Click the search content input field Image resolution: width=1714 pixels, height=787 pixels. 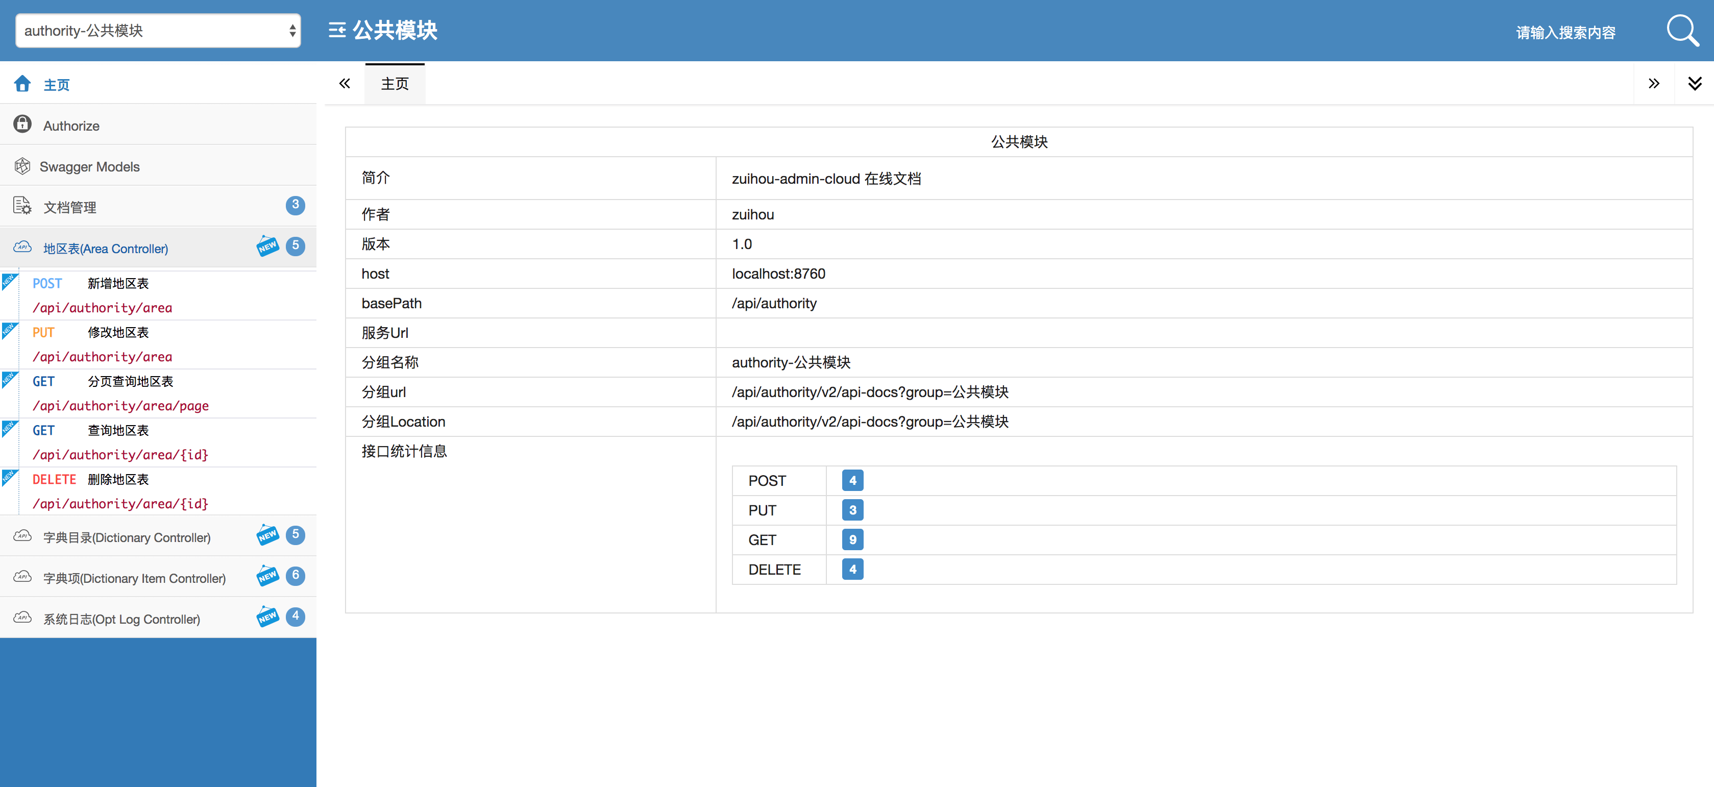(1565, 33)
